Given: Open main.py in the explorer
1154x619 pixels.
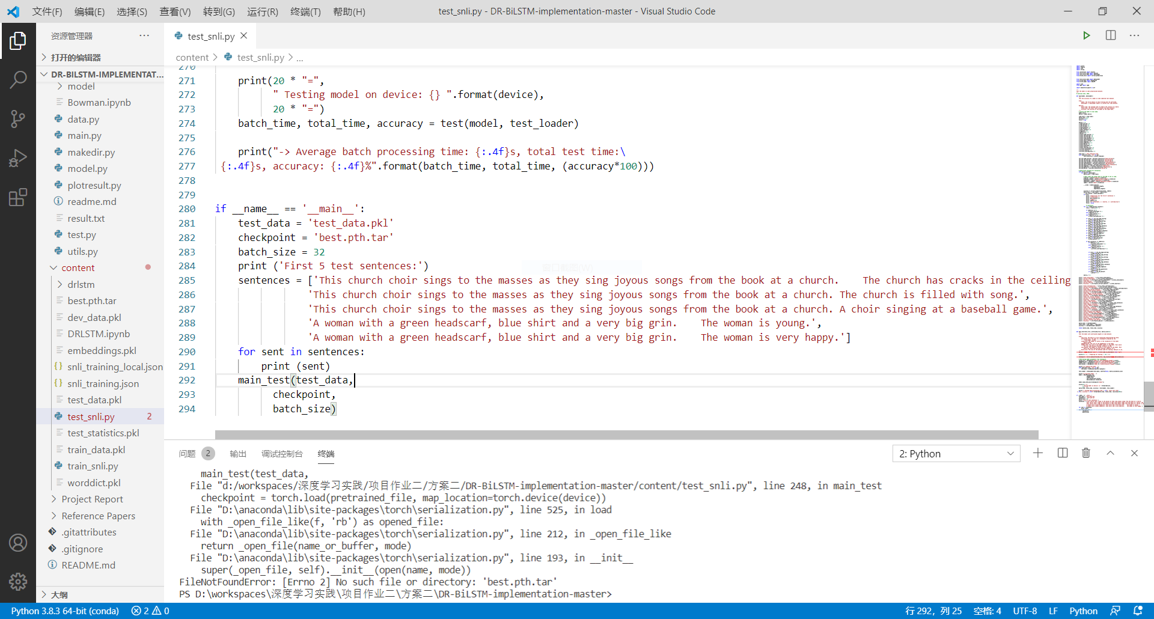Looking at the screenshot, I should pyautogui.click(x=84, y=136).
